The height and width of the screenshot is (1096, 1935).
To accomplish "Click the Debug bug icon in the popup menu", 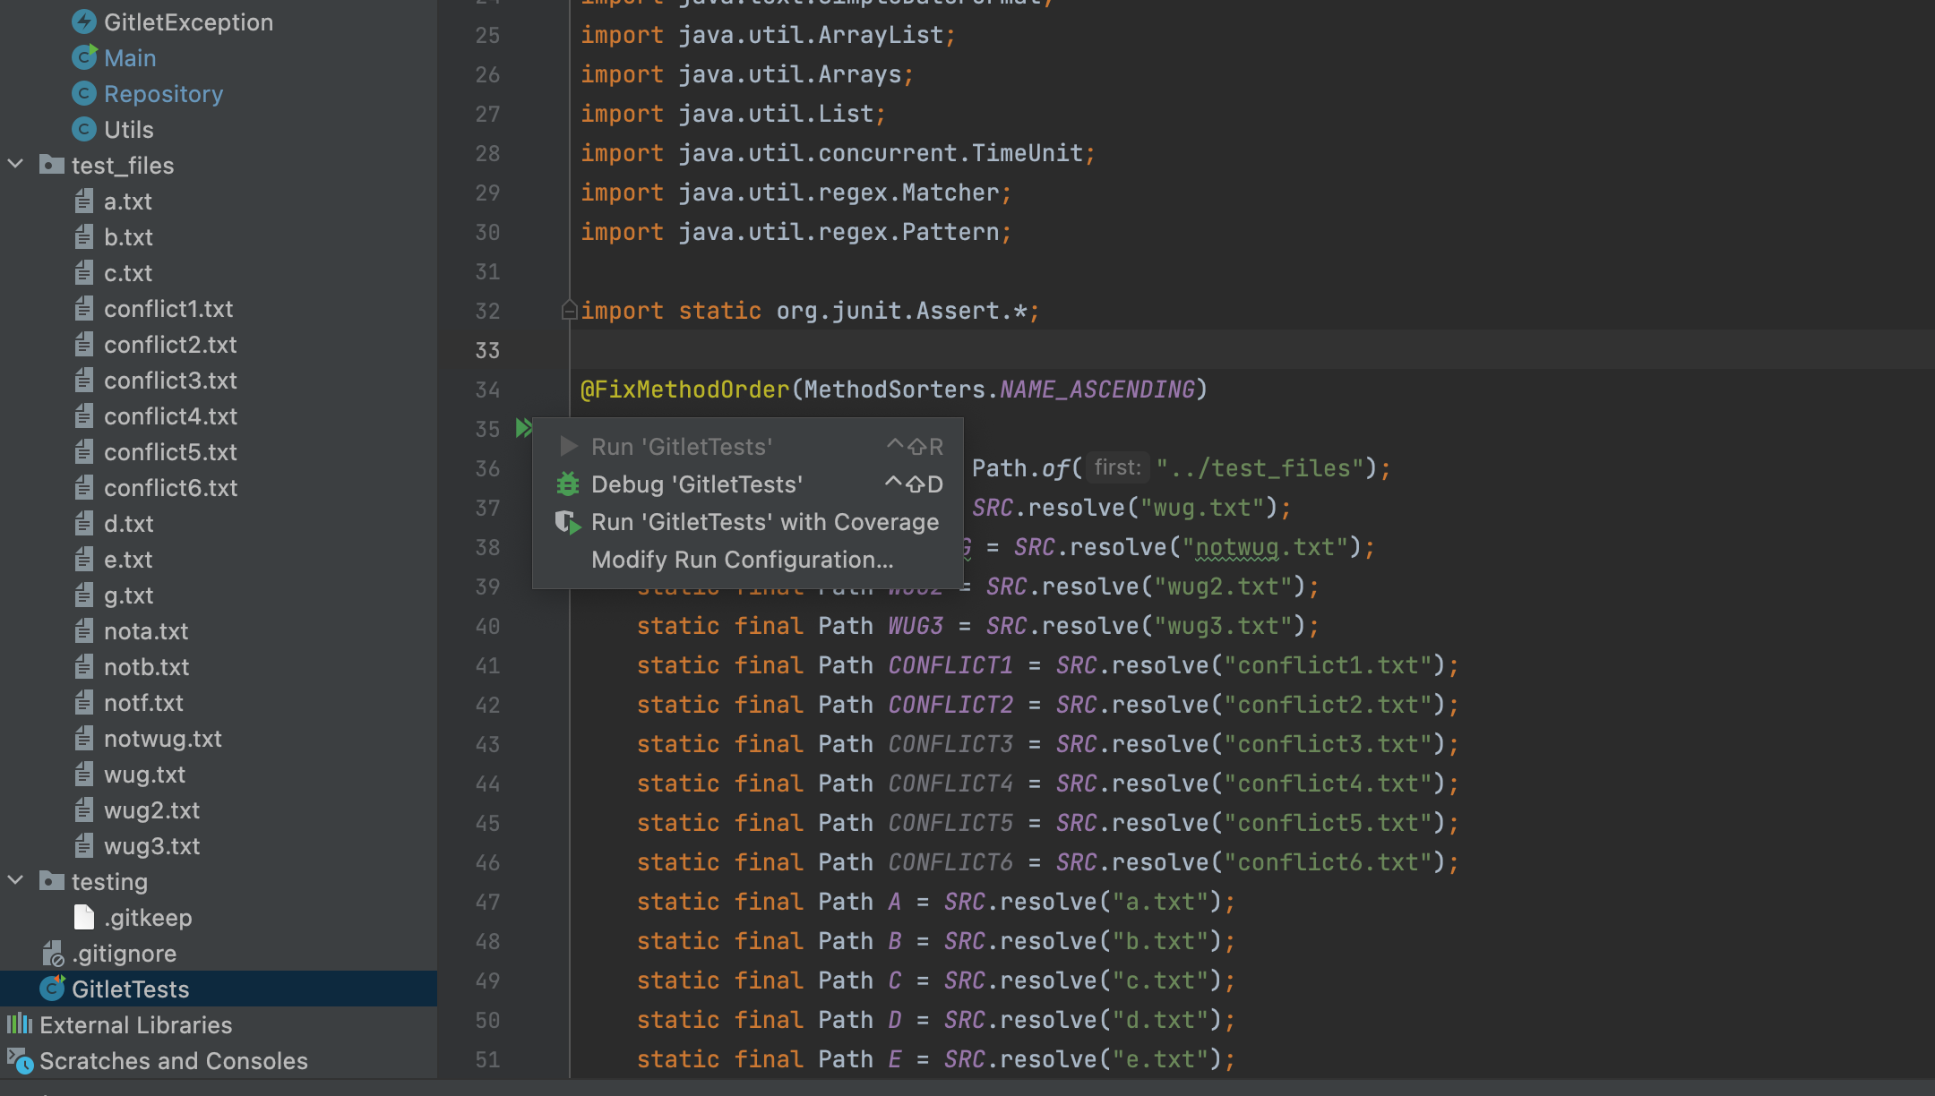I will pos(568,484).
